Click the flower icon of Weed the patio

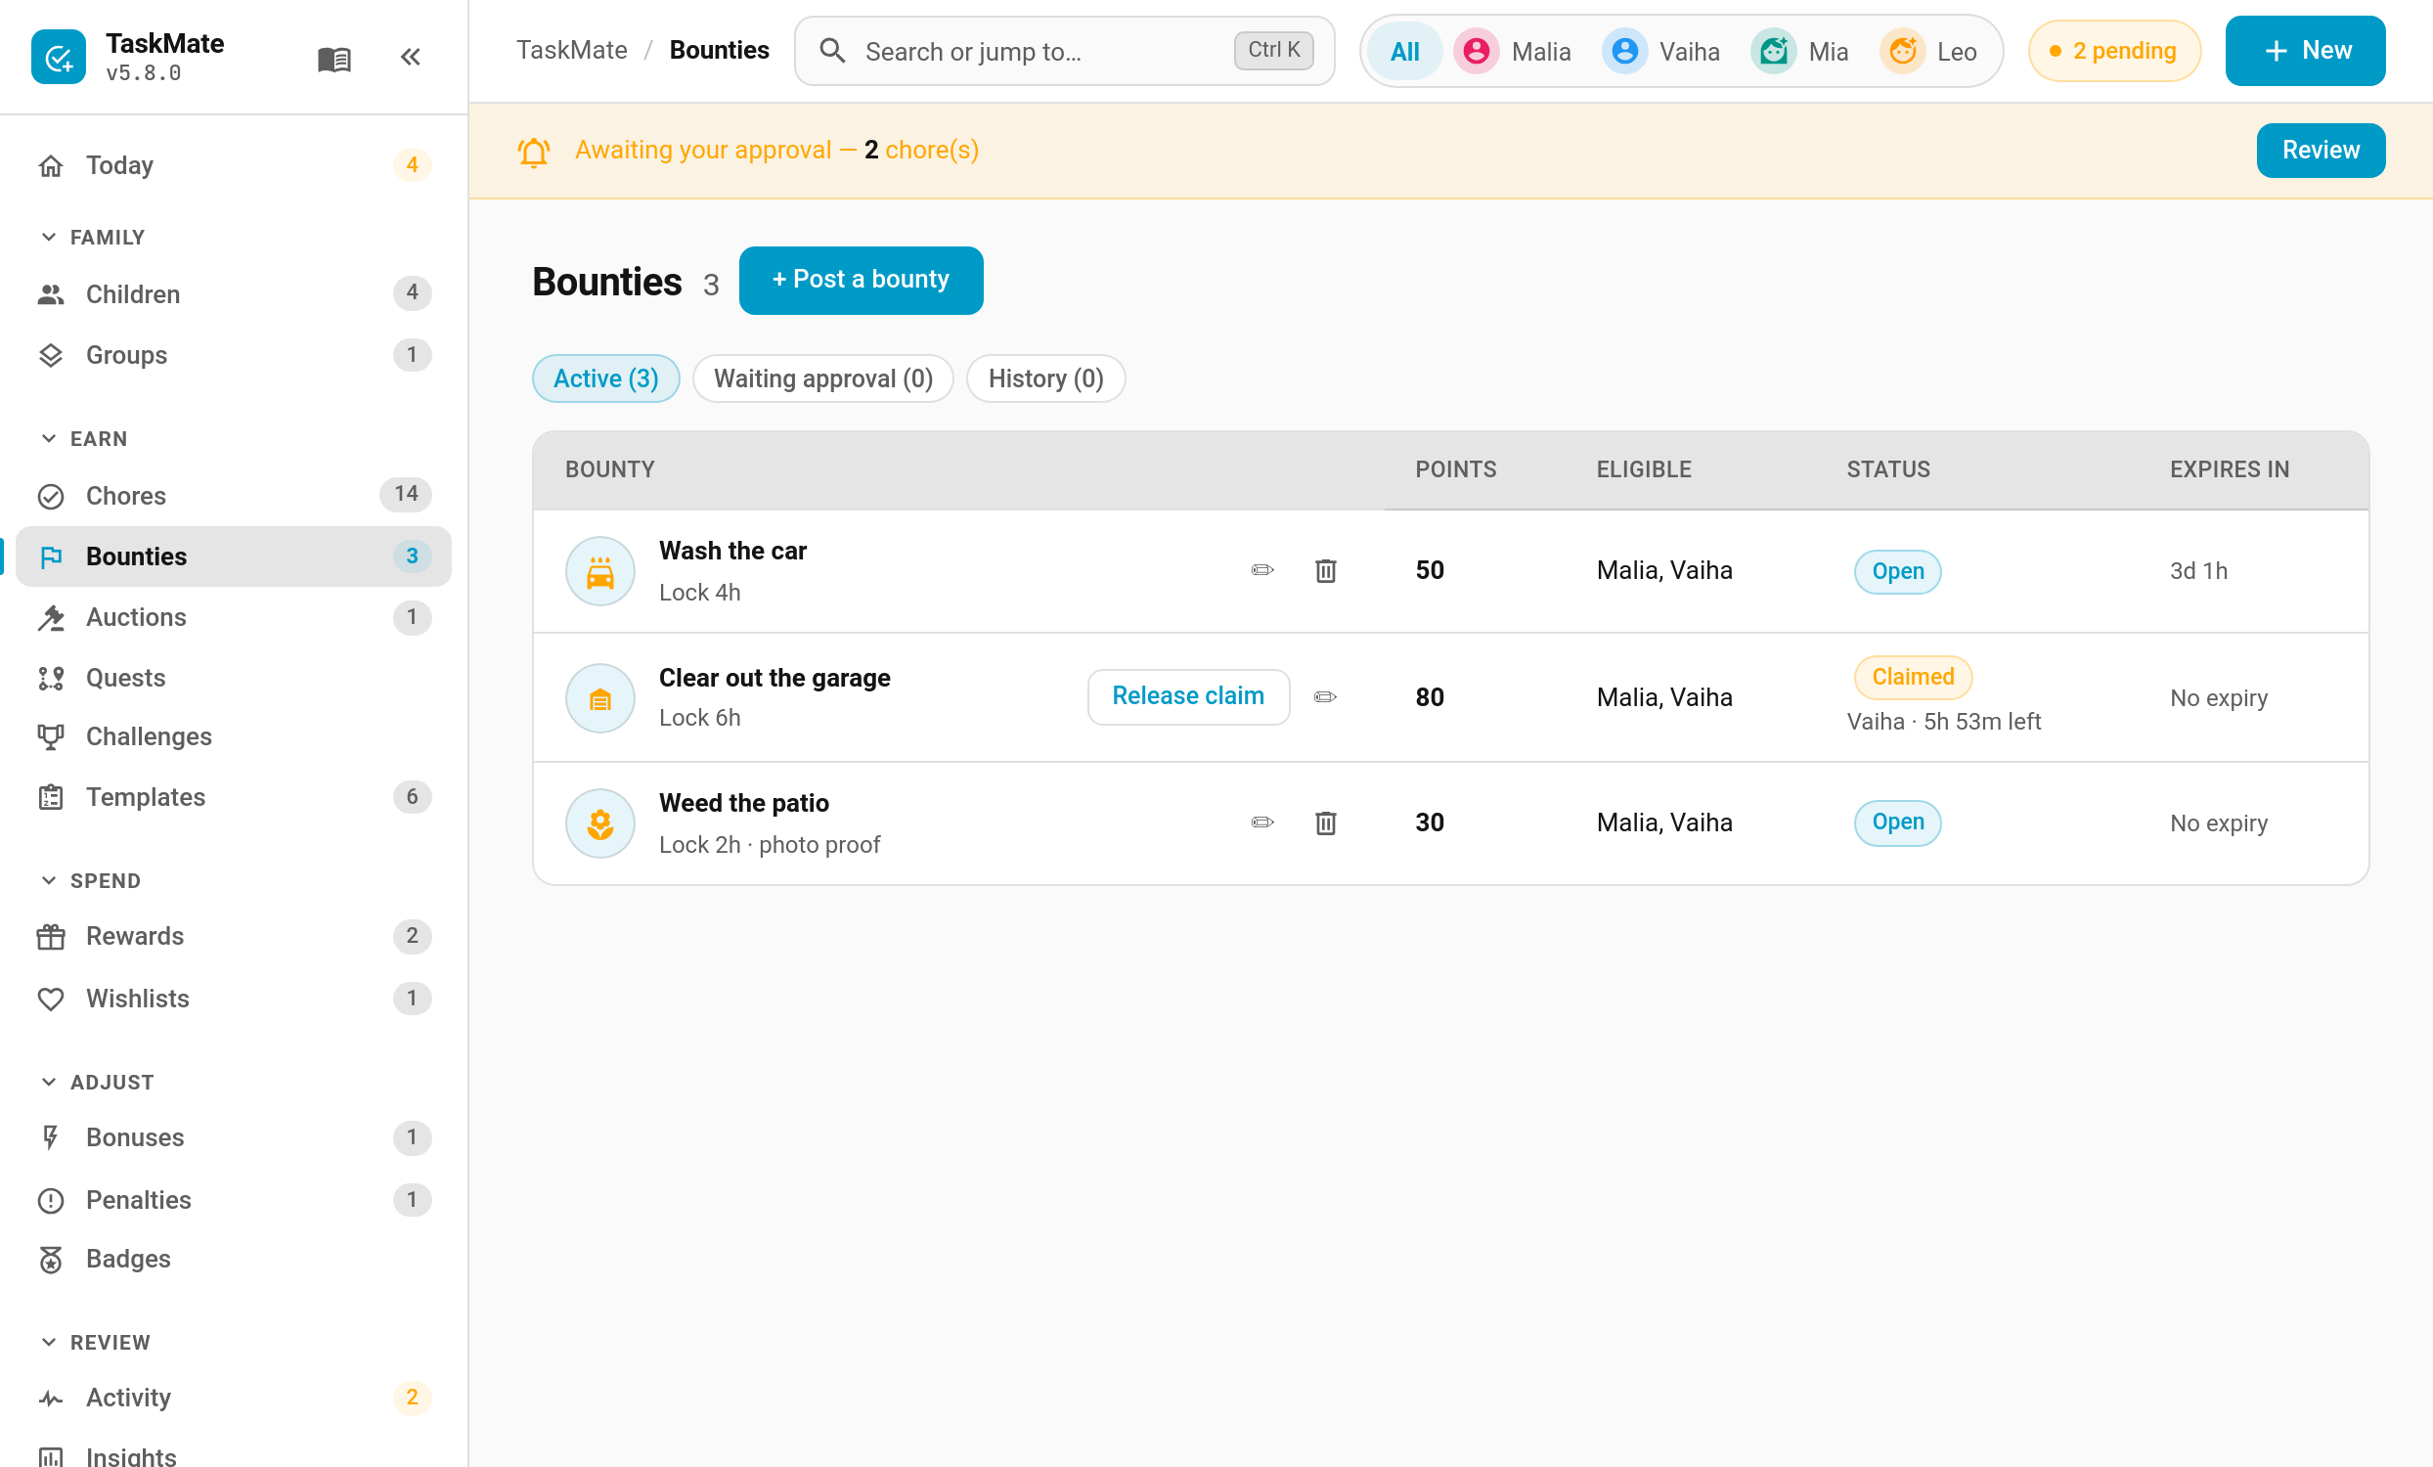[x=599, y=823]
